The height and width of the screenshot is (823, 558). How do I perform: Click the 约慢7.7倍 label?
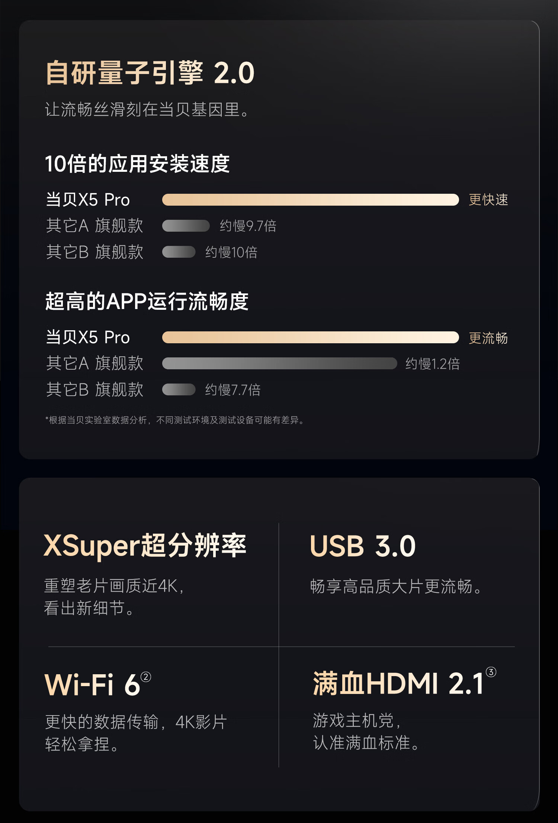[233, 390]
